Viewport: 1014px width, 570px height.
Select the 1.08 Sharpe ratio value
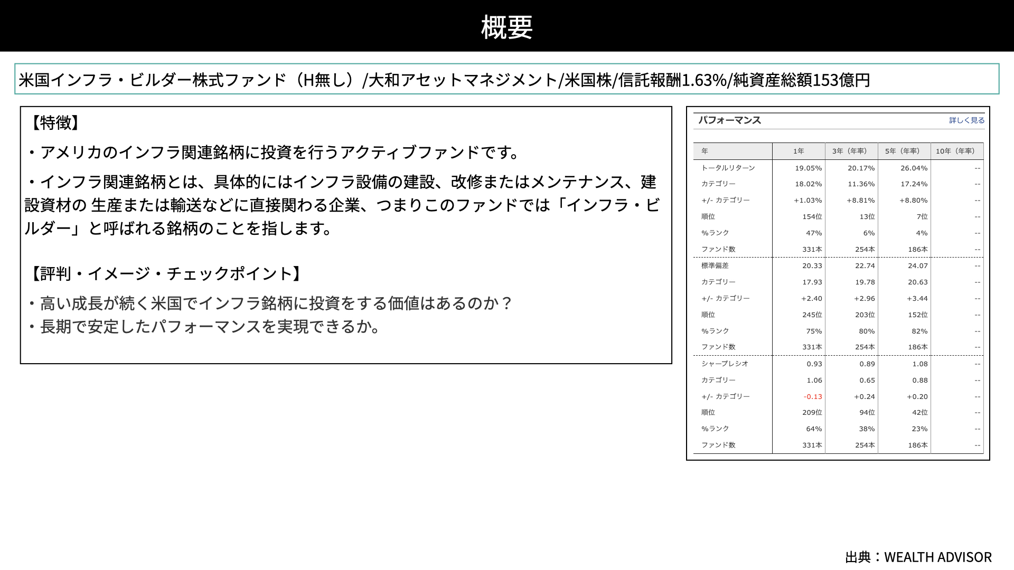point(919,364)
